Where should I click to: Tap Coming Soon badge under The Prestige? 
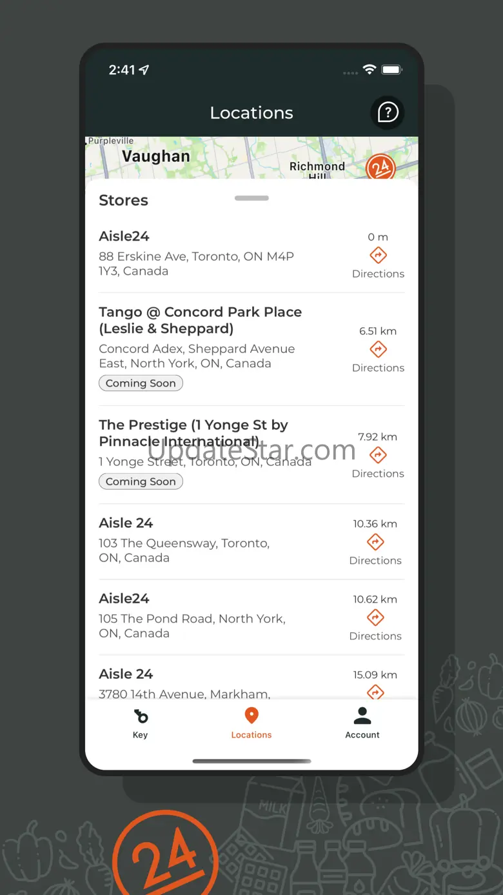[x=141, y=481]
